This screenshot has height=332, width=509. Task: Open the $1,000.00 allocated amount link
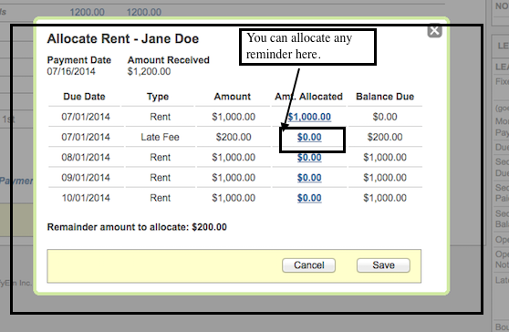(x=309, y=117)
